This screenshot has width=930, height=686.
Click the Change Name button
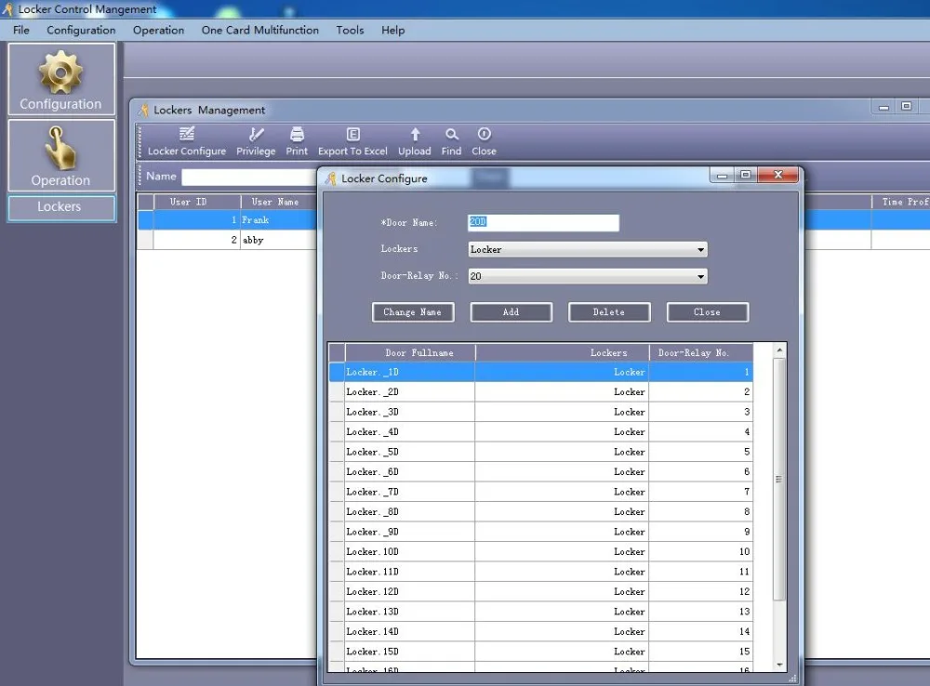[x=413, y=312]
